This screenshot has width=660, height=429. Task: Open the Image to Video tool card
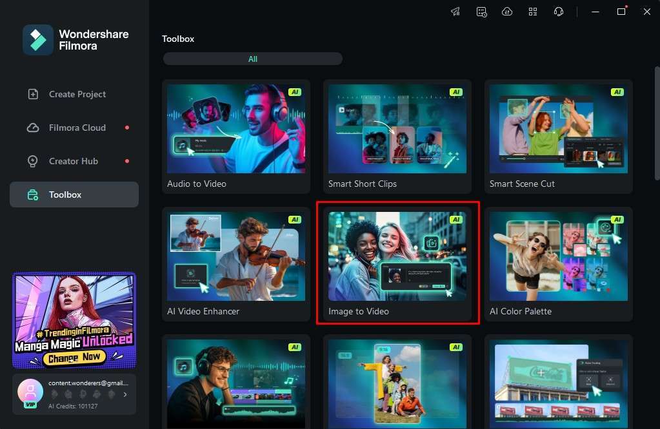(x=397, y=264)
